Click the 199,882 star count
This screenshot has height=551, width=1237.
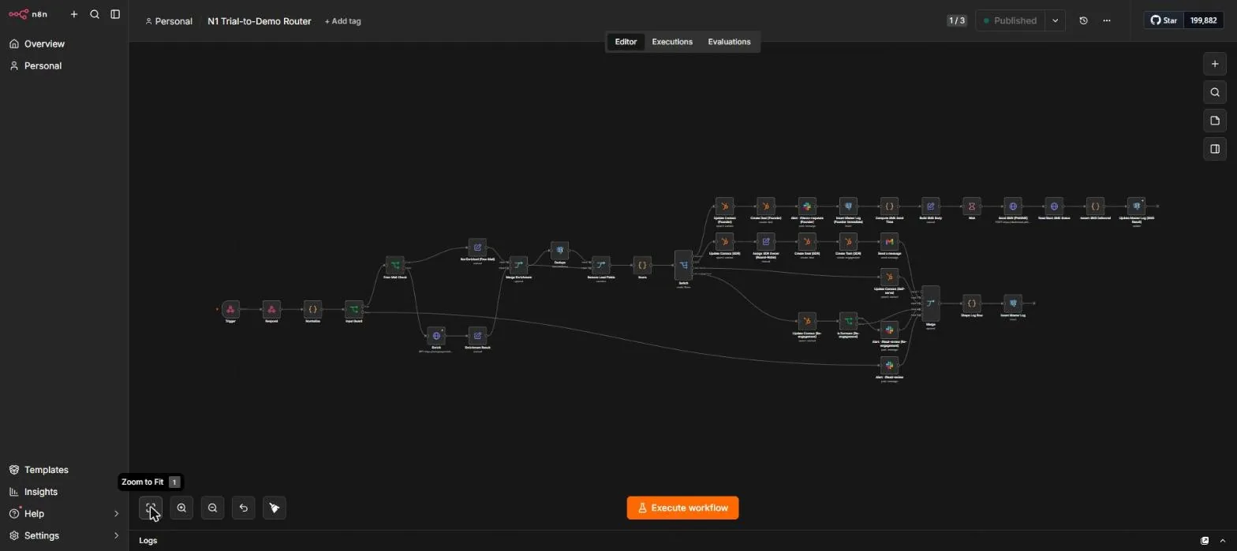(1203, 20)
